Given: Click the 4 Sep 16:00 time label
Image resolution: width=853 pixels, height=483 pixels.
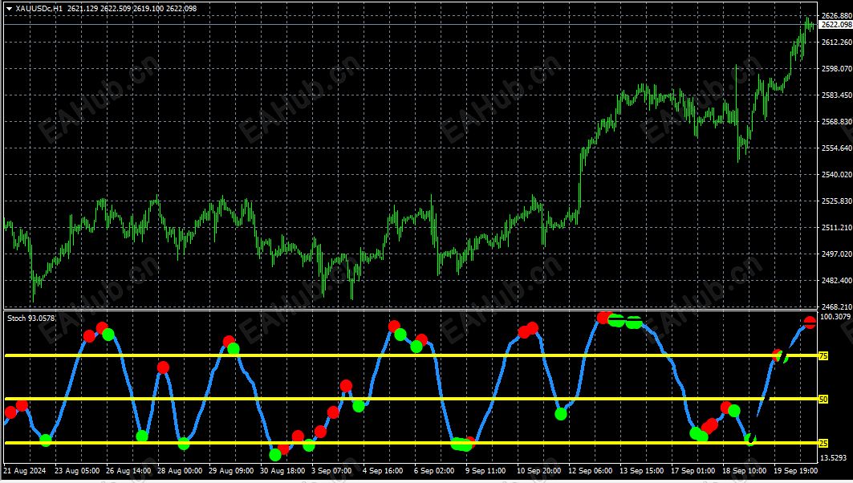Looking at the screenshot, I should coord(383,471).
